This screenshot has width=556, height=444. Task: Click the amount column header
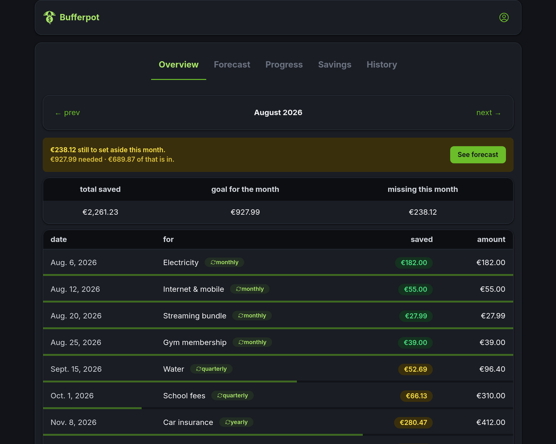[491, 239]
